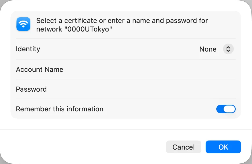Click the gray Cancel button

184,147
